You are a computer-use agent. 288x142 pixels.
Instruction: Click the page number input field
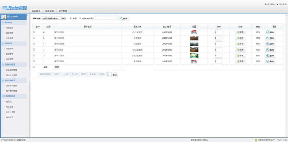[109, 75]
